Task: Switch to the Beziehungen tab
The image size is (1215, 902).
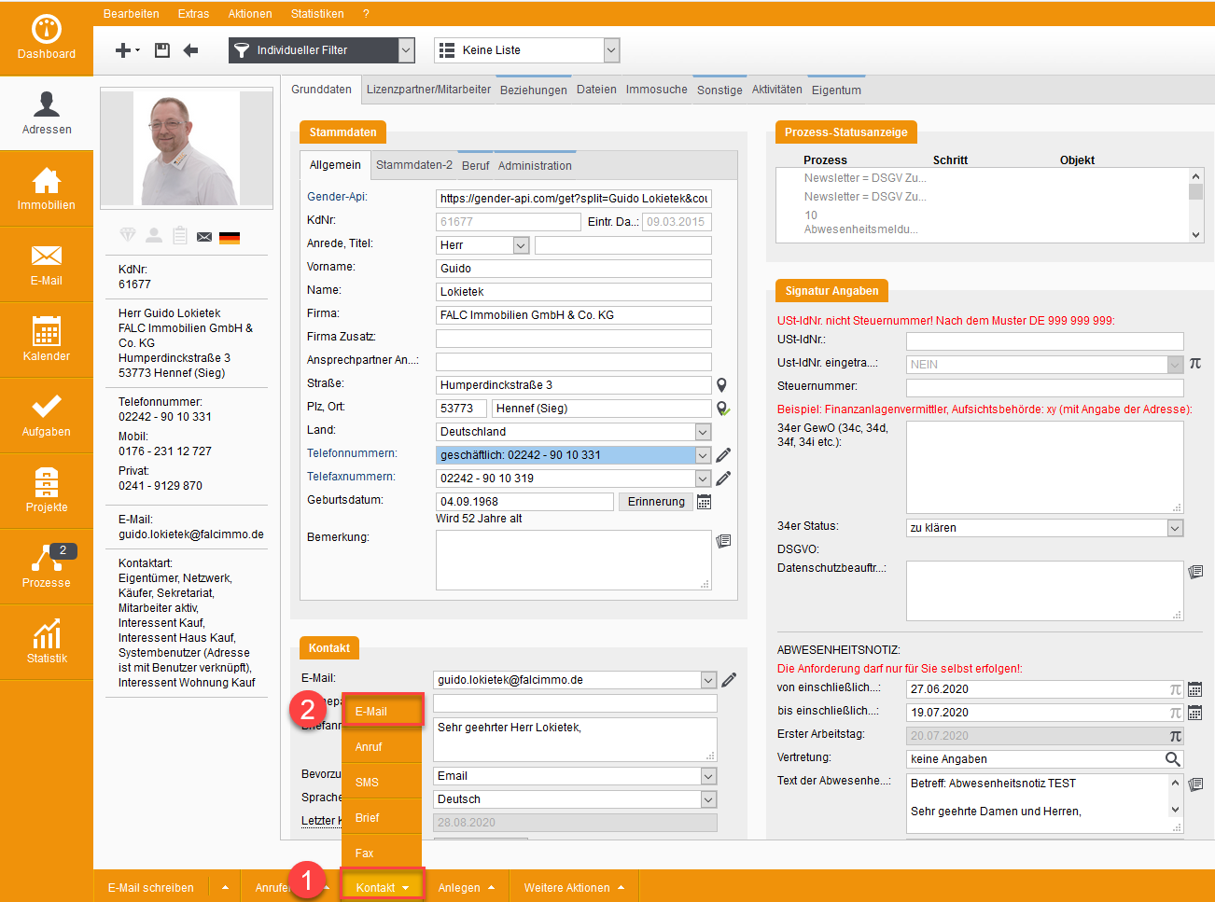Action: point(533,90)
